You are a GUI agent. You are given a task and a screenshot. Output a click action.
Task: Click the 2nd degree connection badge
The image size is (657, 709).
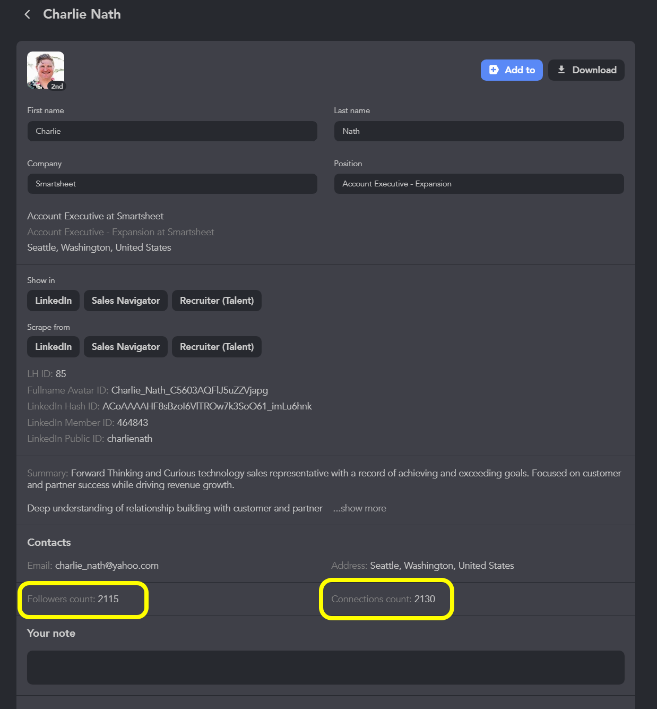coord(57,86)
